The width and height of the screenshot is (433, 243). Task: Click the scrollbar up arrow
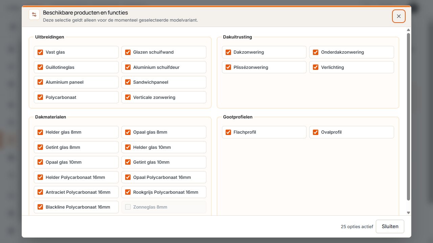(x=408, y=30)
